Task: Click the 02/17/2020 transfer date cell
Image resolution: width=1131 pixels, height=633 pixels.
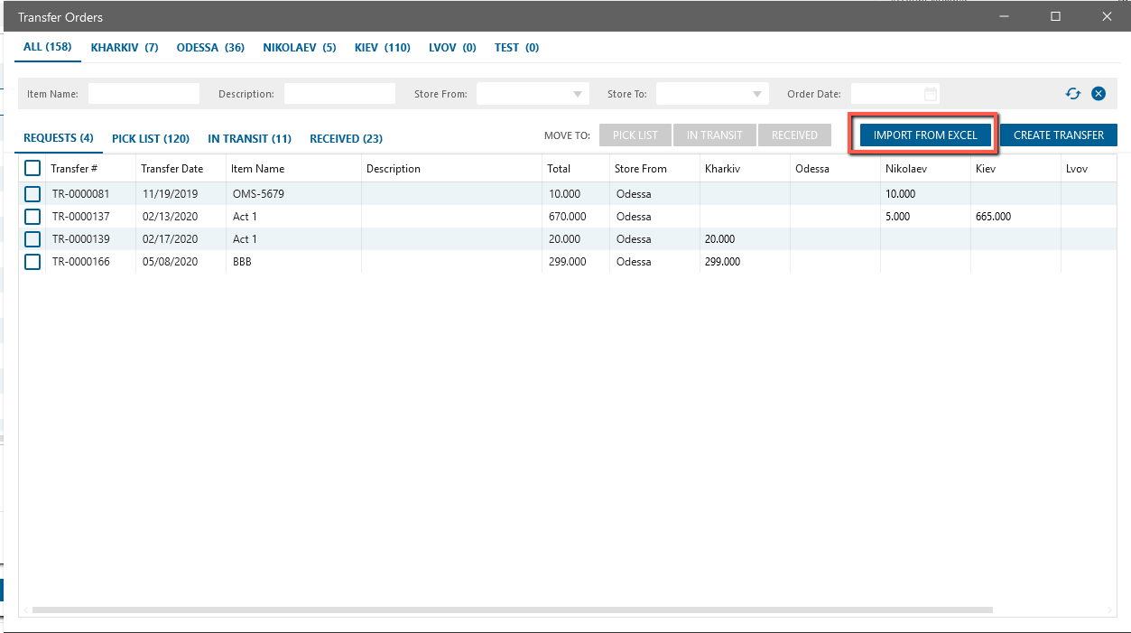Action: (x=181, y=239)
